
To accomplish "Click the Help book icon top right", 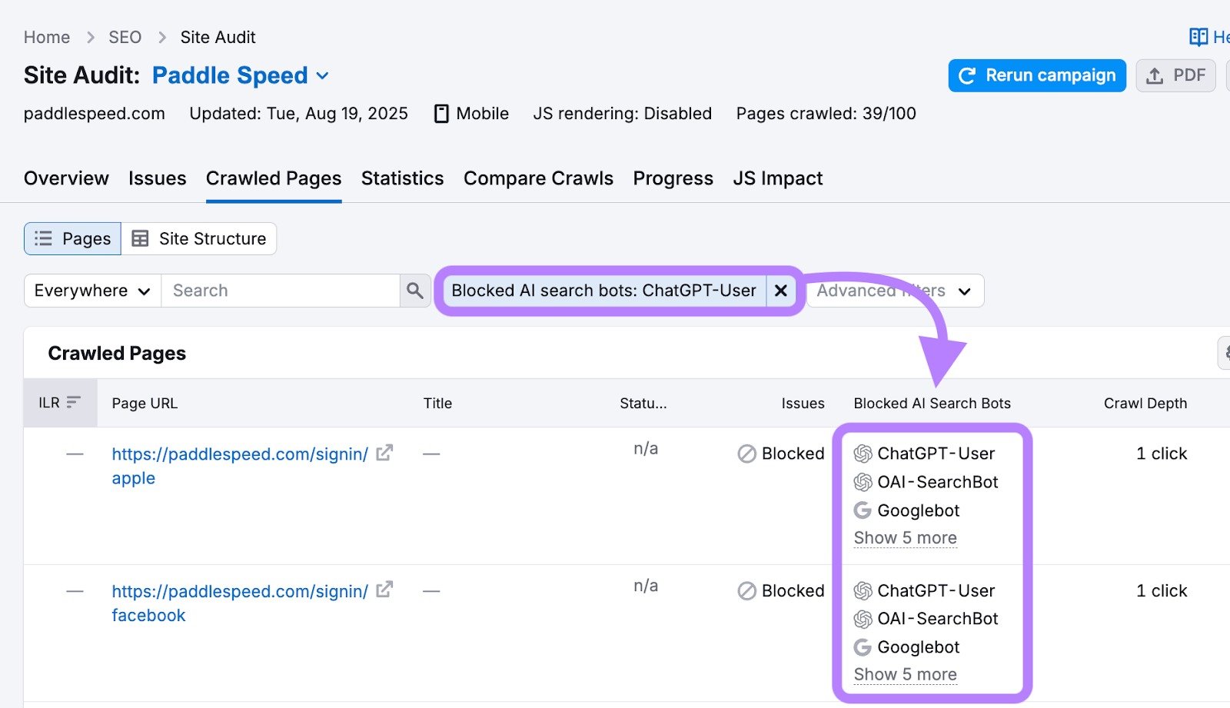I will coord(1198,36).
